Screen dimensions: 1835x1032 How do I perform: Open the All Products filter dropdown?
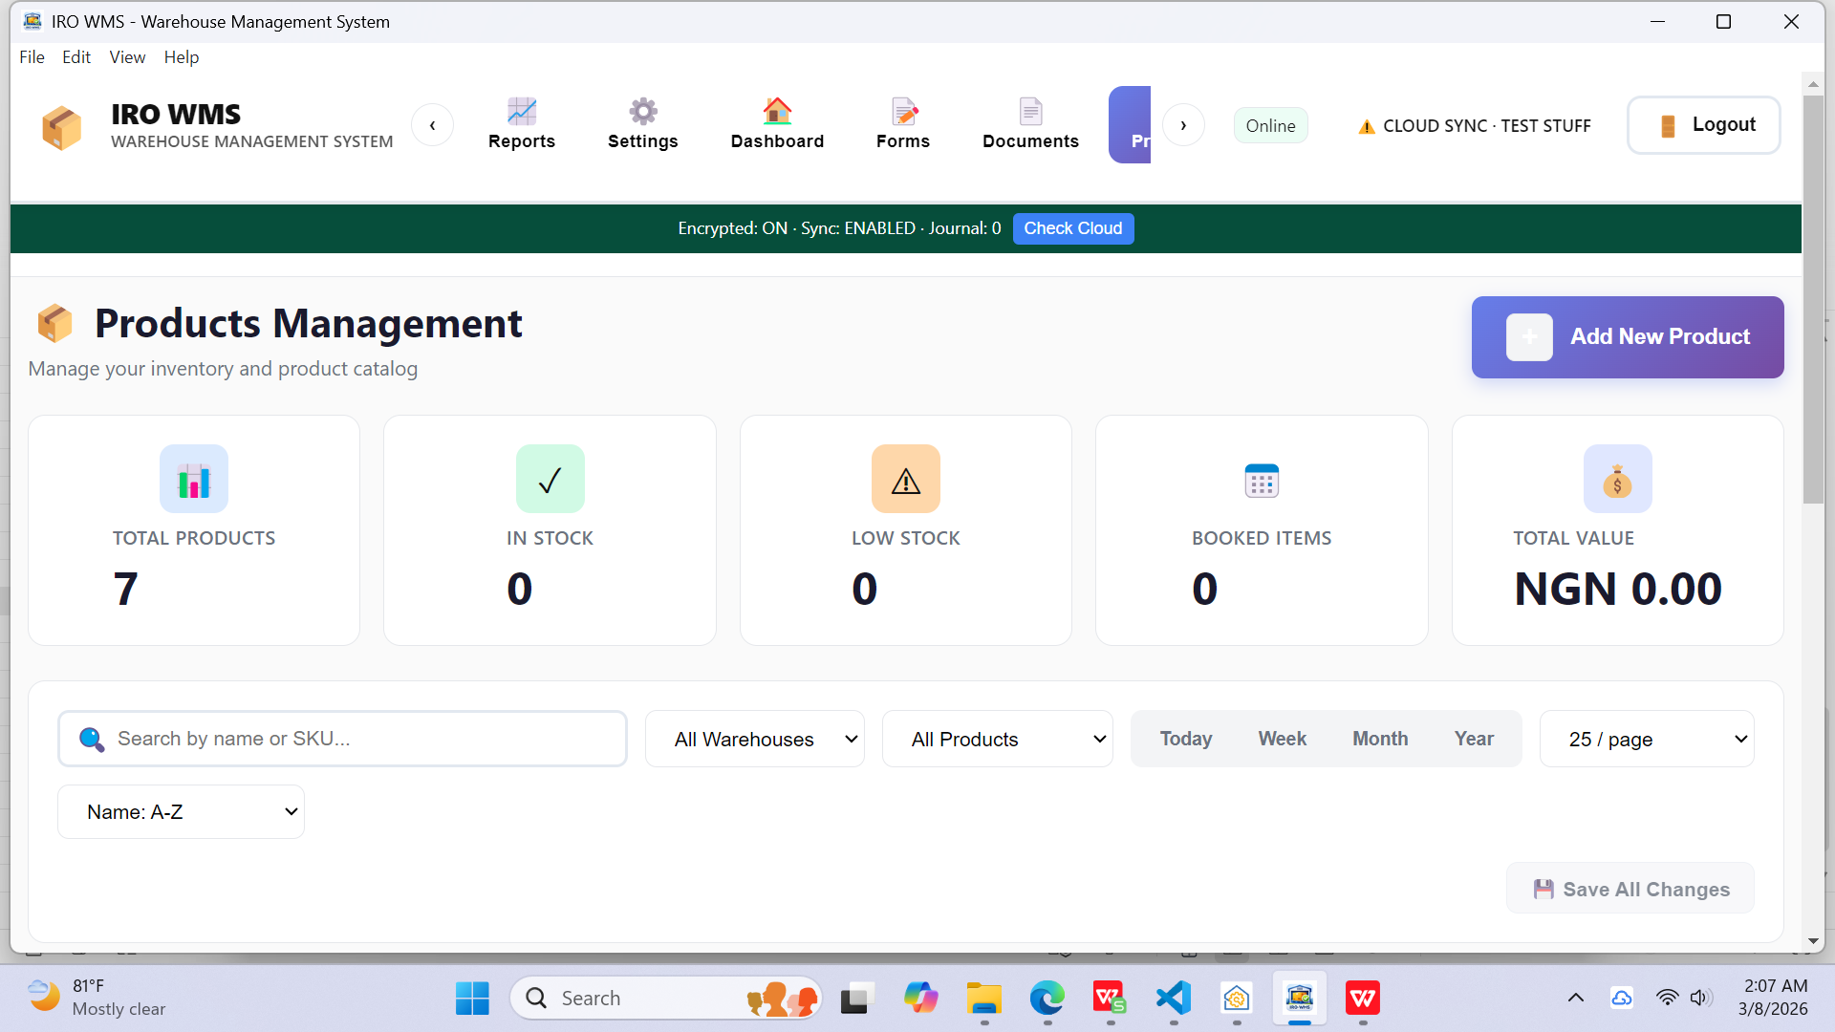coord(997,739)
